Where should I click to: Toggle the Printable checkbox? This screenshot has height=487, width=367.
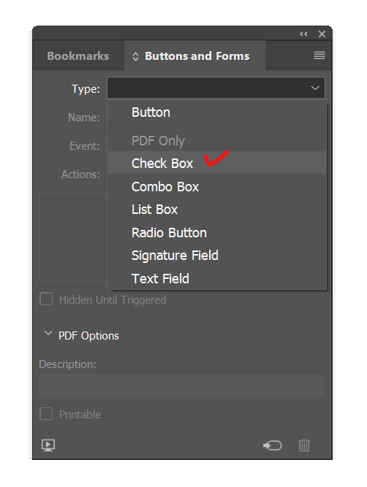(46, 414)
